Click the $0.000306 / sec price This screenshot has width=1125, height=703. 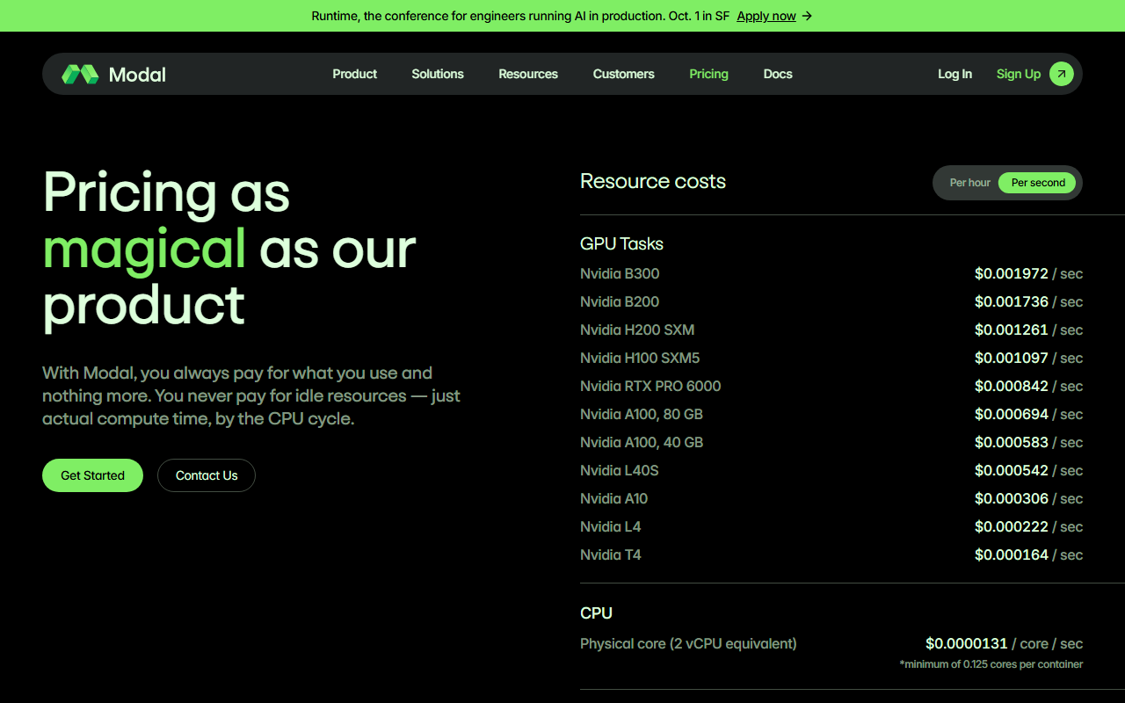tap(1028, 498)
